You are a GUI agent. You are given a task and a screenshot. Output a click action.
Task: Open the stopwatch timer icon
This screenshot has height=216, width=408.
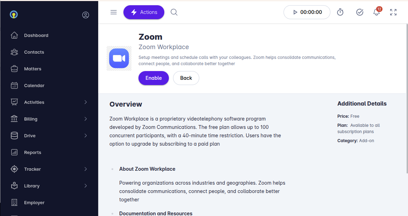coord(340,12)
